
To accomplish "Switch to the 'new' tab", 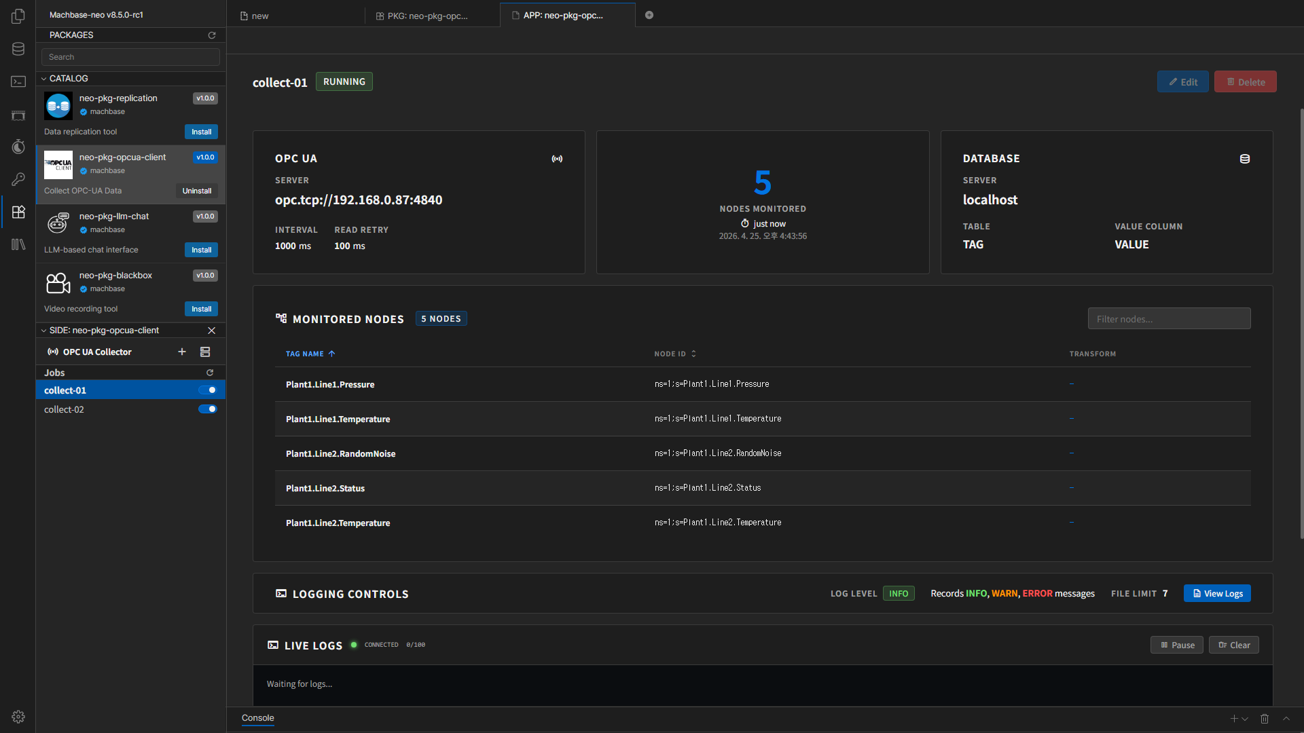I will pos(295,16).
